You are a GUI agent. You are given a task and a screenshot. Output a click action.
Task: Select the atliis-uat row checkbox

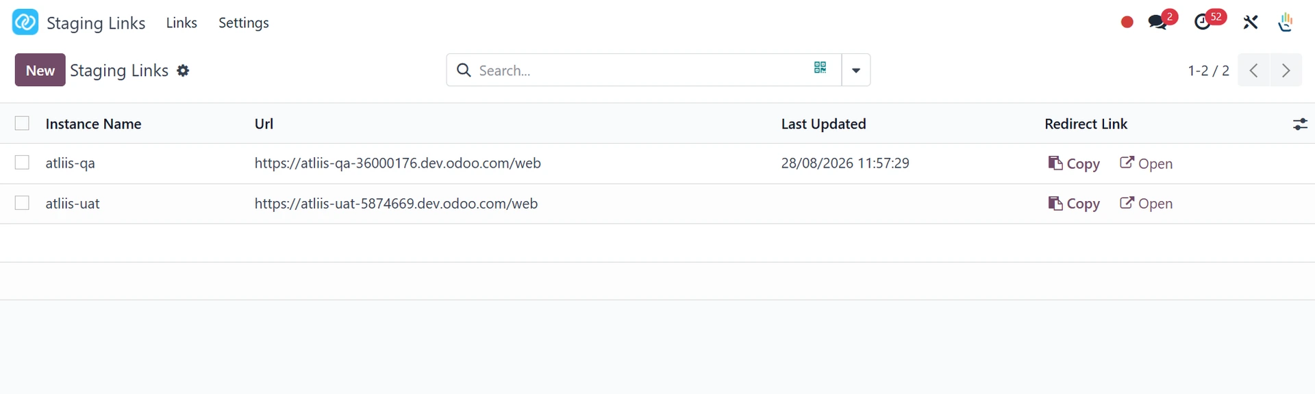coord(22,203)
